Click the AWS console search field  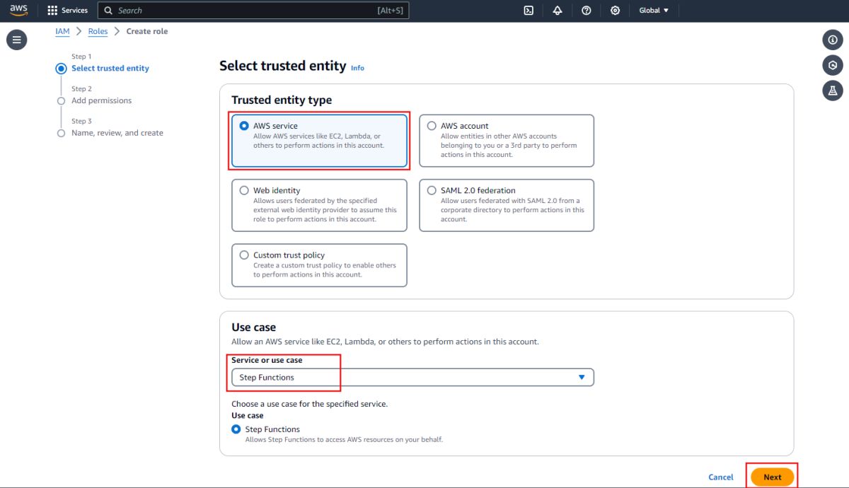click(253, 11)
